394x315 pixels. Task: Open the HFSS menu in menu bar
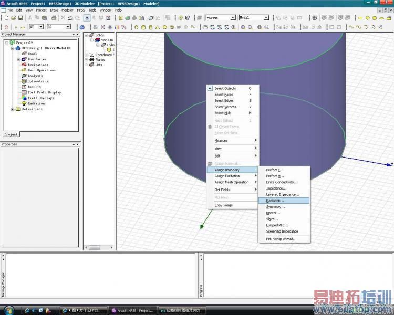(x=80, y=10)
